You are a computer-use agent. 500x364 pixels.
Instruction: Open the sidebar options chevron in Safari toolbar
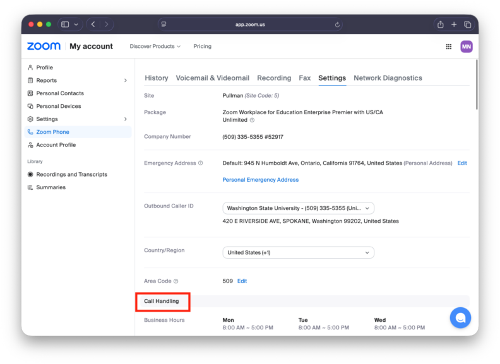(x=76, y=25)
